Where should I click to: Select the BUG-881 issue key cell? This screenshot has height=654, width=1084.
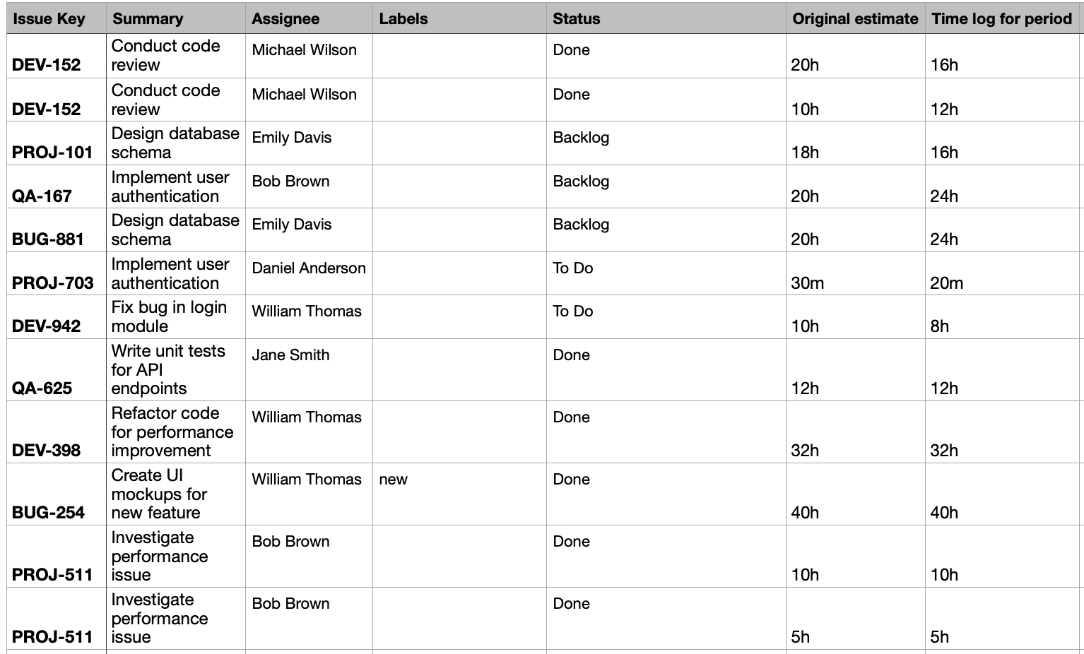coord(48,239)
